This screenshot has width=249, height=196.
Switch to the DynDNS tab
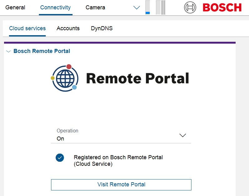pos(102,28)
